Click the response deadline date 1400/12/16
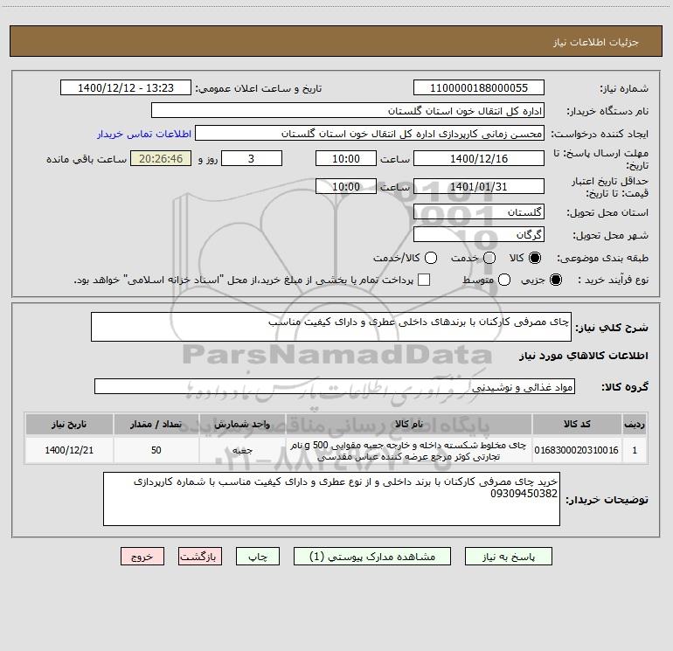 coord(479,158)
